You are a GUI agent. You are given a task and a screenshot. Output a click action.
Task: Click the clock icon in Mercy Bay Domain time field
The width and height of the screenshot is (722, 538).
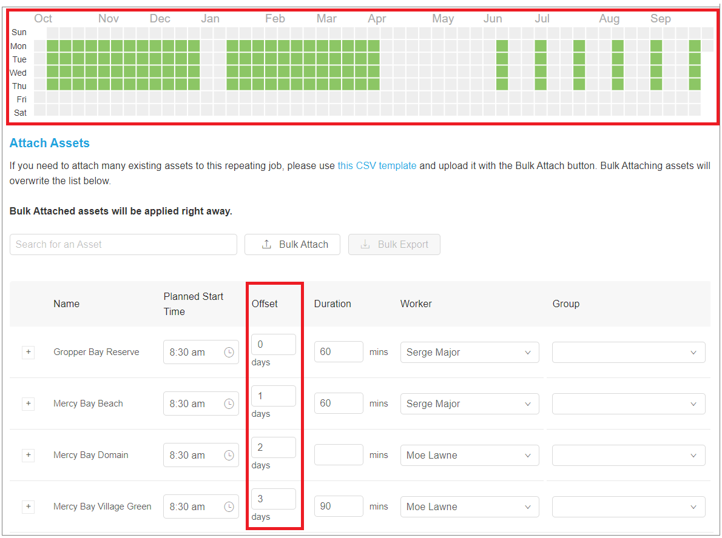[x=229, y=455]
